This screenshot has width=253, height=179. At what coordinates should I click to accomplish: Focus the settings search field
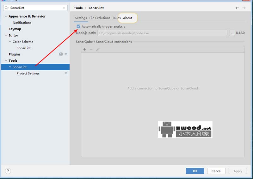35,8
